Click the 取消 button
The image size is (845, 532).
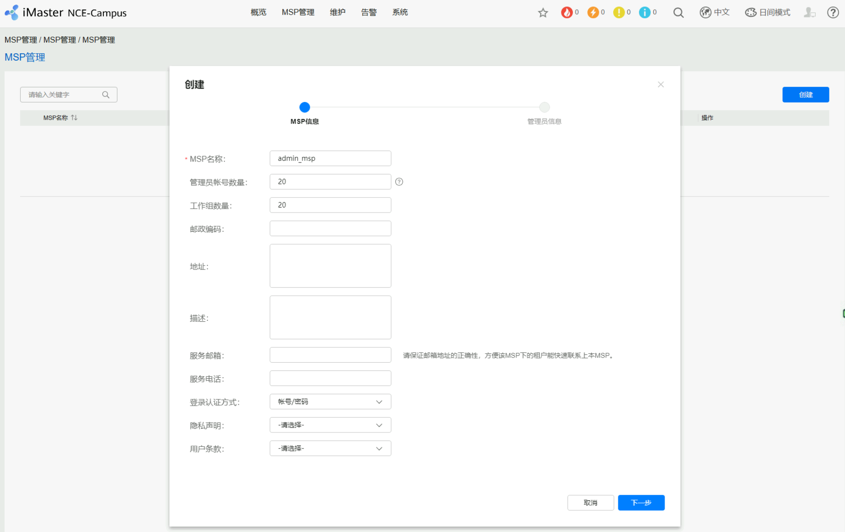tap(590, 503)
